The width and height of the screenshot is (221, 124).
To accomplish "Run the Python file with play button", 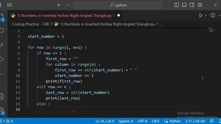I will tap(201, 15).
